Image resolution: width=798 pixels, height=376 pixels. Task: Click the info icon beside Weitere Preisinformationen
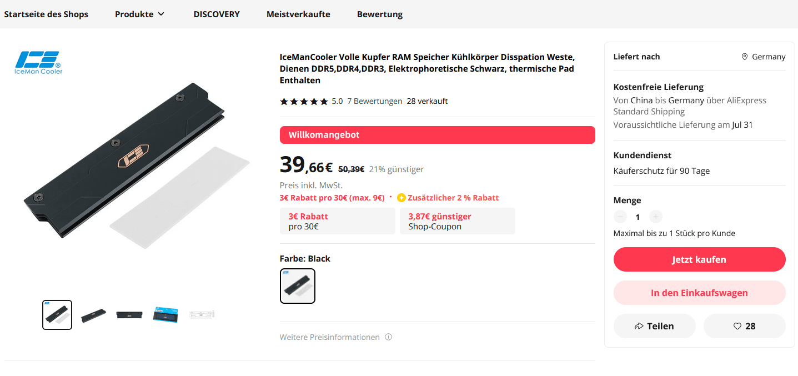(x=389, y=337)
